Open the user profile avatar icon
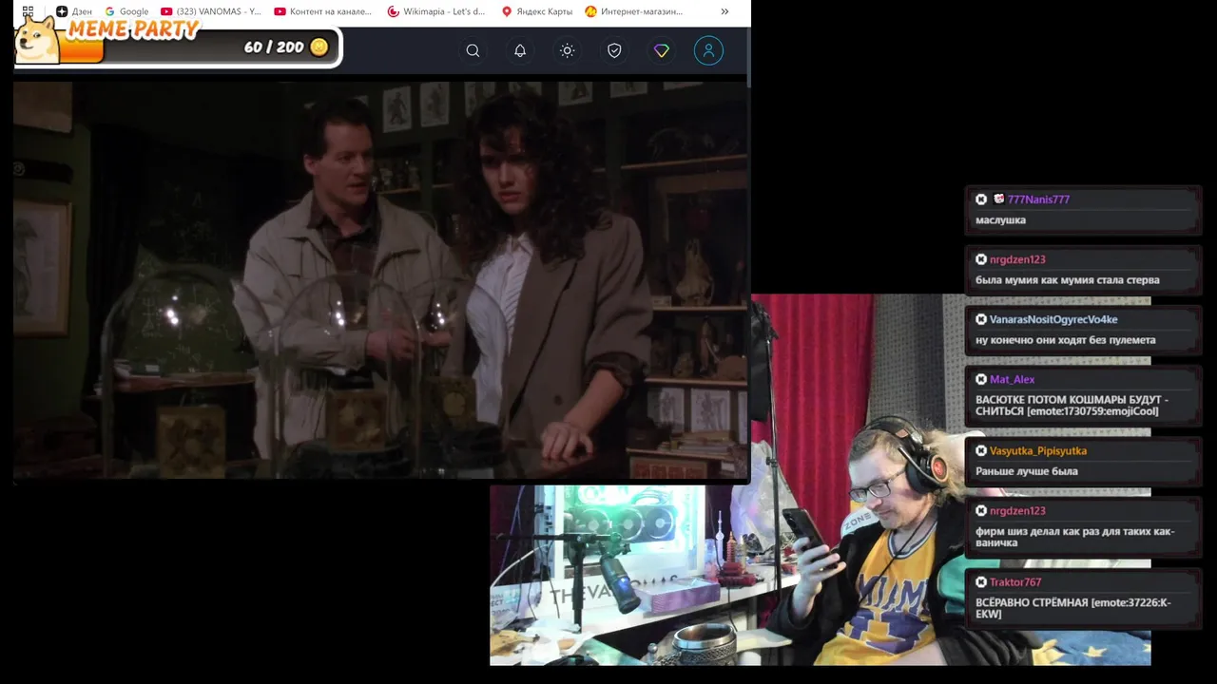Image resolution: width=1217 pixels, height=684 pixels. [708, 50]
